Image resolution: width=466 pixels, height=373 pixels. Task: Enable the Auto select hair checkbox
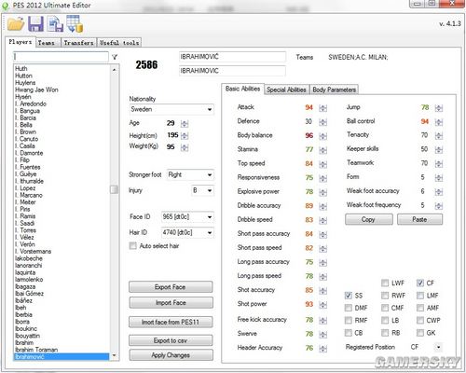click(x=133, y=246)
